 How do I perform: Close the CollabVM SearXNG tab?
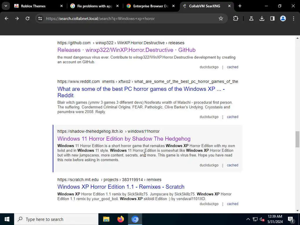(x=229, y=6)
